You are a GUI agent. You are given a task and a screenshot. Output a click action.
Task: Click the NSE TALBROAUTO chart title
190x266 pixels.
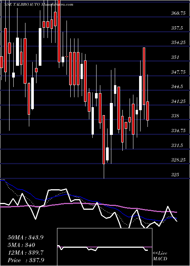tap(39, 5)
